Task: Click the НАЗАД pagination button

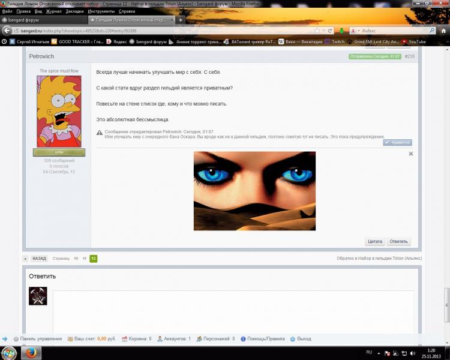Action: point(39,259)
